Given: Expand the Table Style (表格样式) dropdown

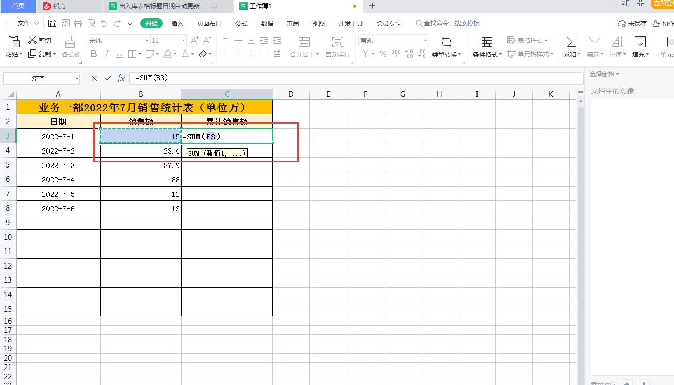Looking at the screenshot, I should (x=546, y=40).
